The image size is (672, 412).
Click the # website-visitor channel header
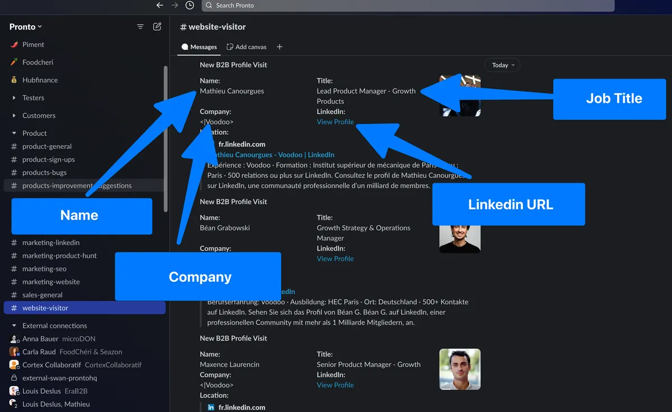(x=213, y=27)
